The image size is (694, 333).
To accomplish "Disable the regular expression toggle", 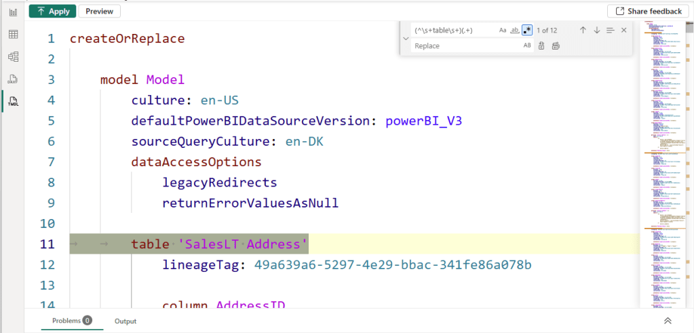I will click(x=527, y=31).
